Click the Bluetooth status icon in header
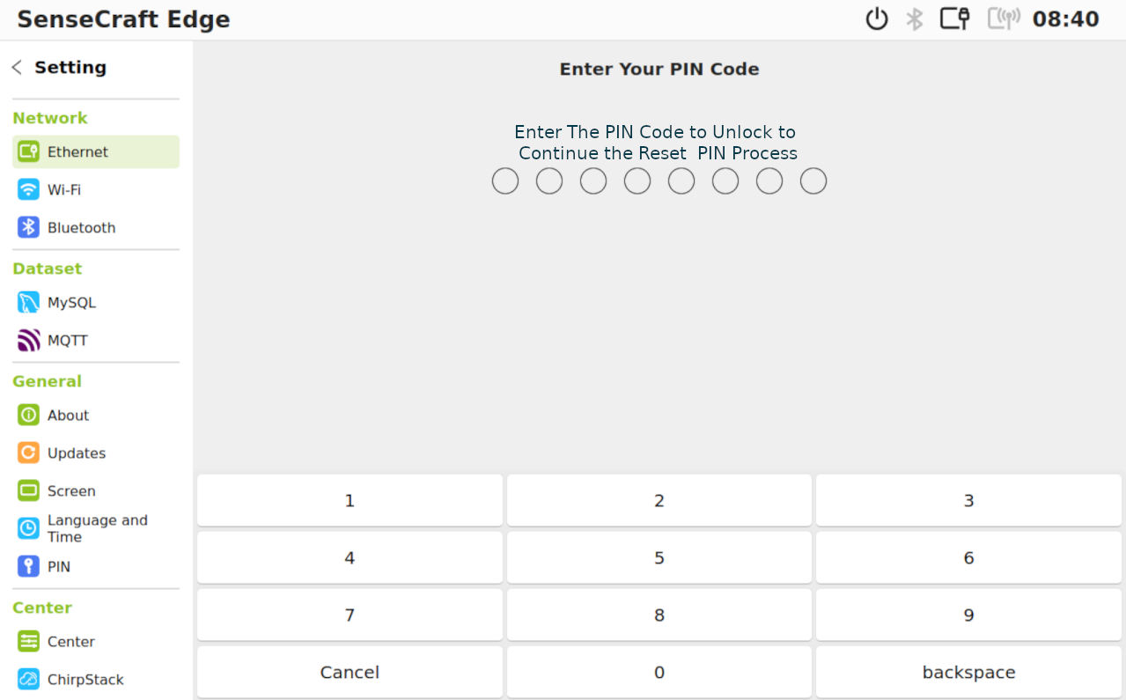The width and height of the screenshot is (1126, 700). (x=916, y=19)
